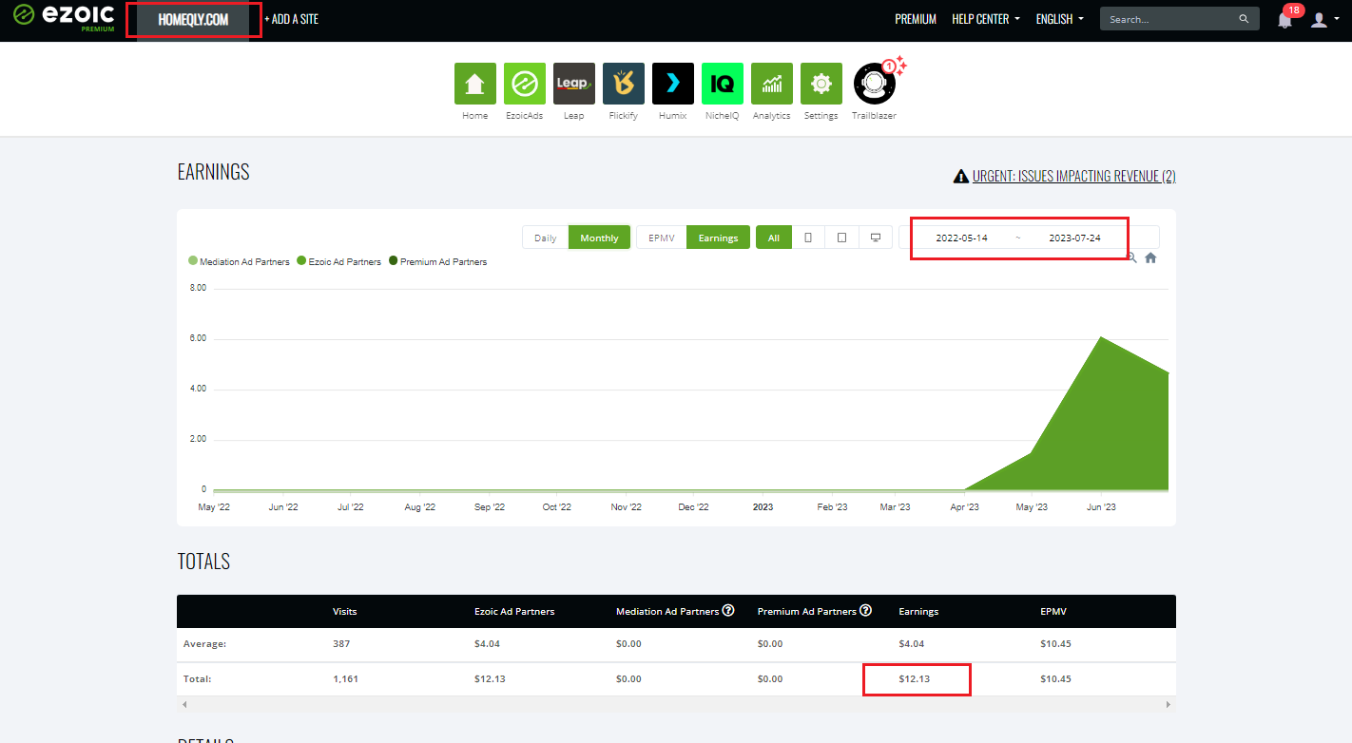Toggle Ezoic Ad Partners legend series
The width and height of the screenshot is (1352, 743).
338,261
